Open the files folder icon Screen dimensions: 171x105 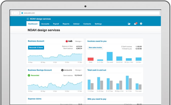(129, 24)
